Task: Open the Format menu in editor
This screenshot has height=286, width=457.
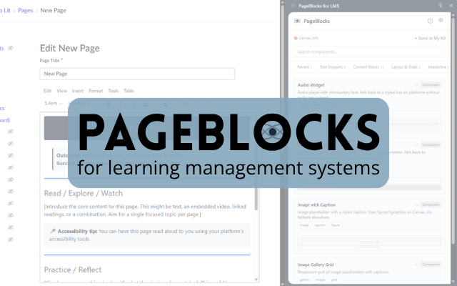Action: coord(96,91)
